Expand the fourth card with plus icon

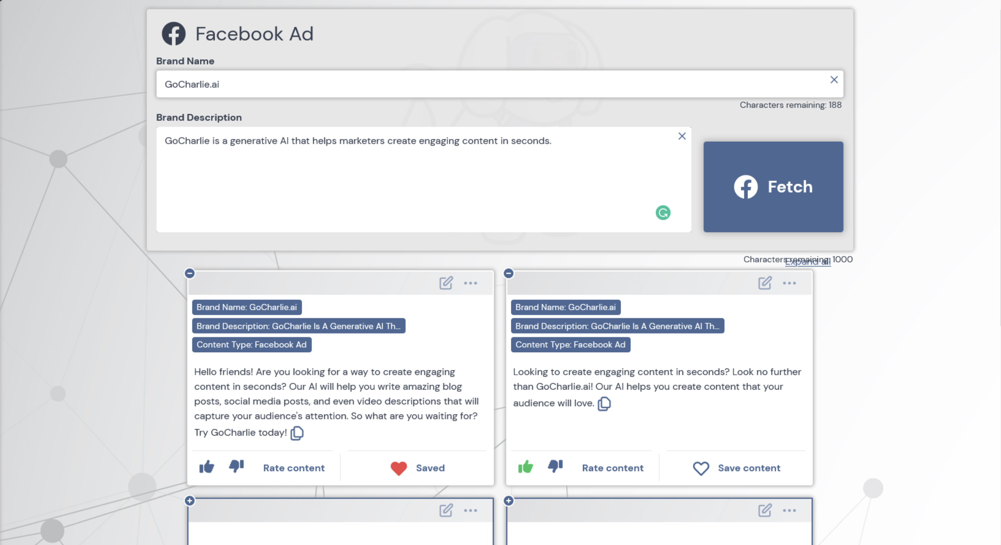tap(509, 501)
